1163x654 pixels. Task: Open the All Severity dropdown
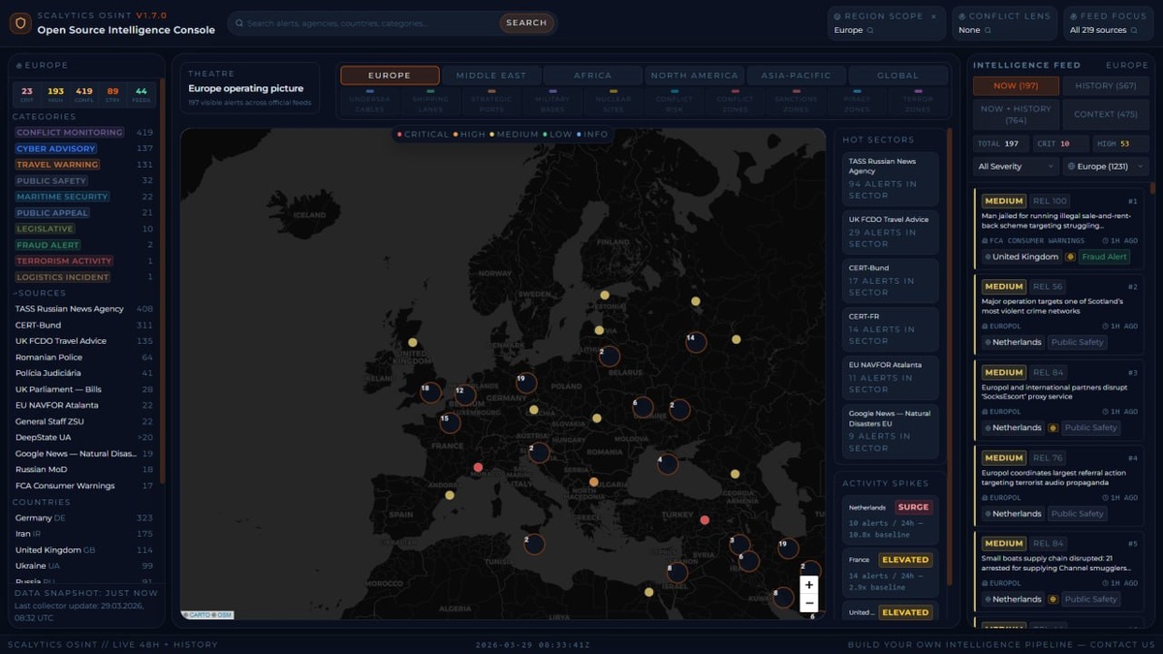1016,167
